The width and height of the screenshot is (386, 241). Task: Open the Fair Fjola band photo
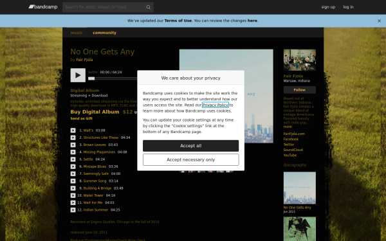300,60
